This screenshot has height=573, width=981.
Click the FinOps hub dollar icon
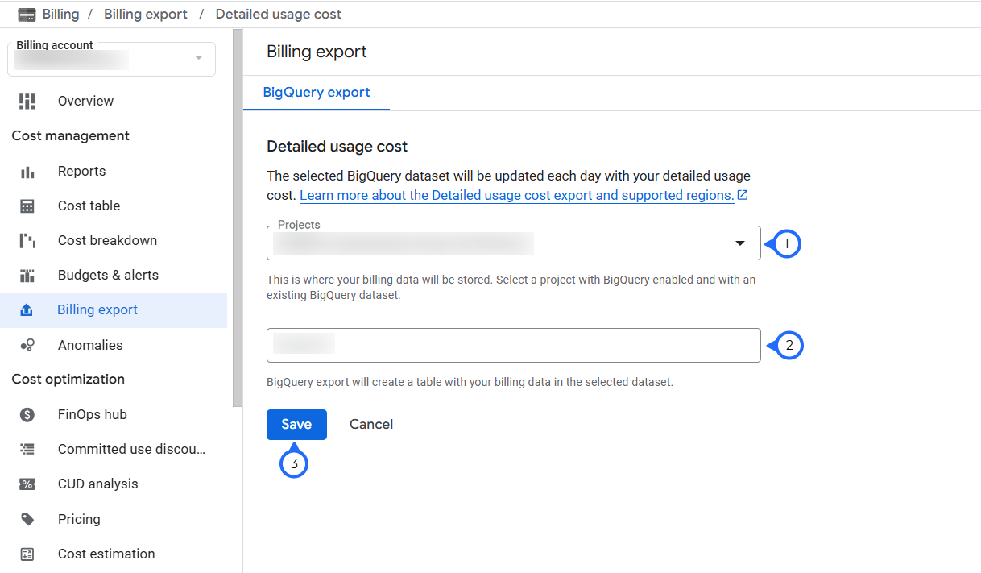point(27,414)
